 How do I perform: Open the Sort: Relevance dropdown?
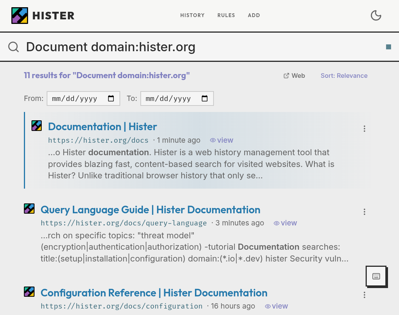[x=344, y=76]
